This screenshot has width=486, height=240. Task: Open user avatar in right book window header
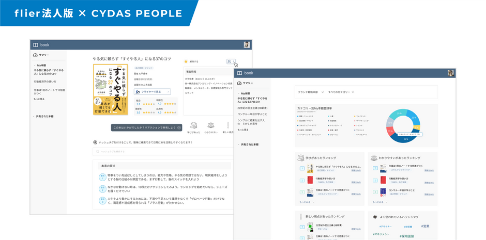click(x=451, y=73)
